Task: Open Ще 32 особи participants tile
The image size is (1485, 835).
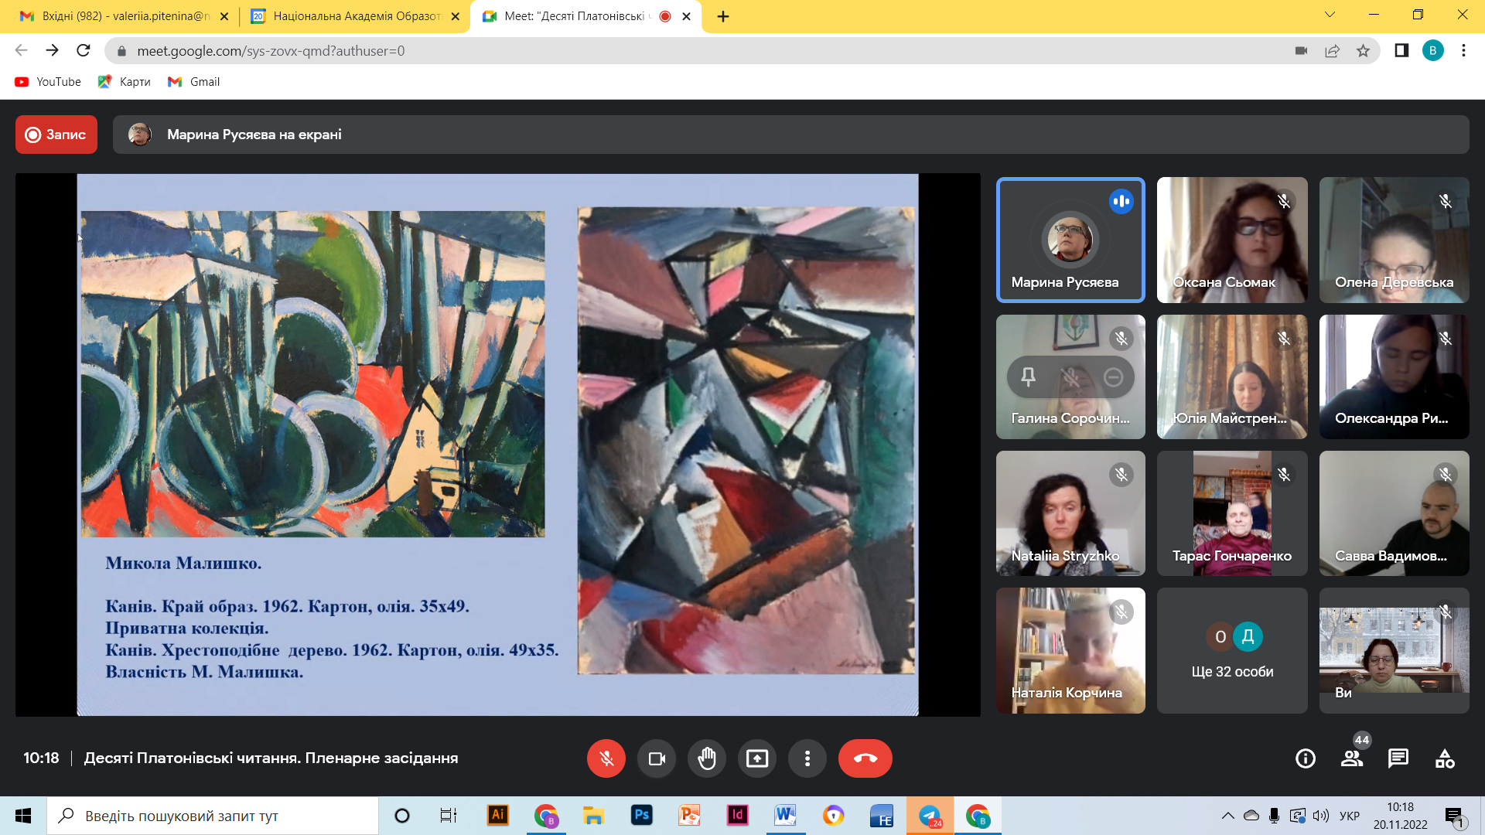Action: [x=1232, y=650]
